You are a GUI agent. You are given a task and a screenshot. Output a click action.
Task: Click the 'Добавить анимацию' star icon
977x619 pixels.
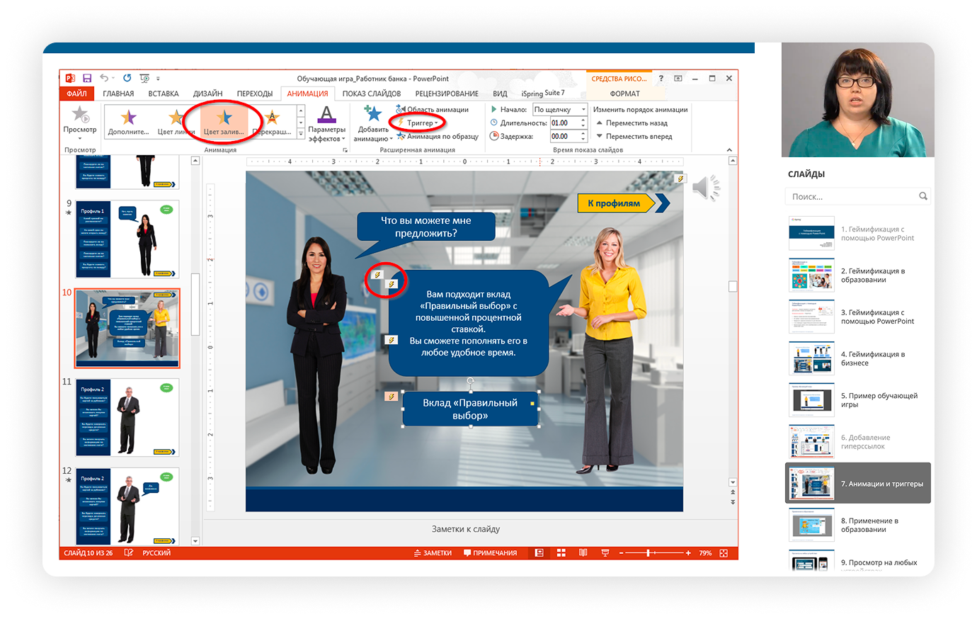click(x=372, y=113)
